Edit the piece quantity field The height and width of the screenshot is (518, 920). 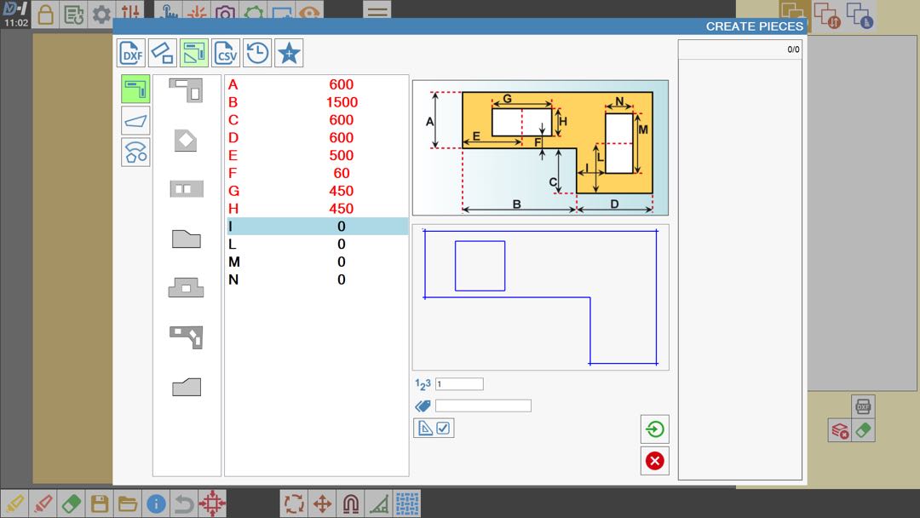tap(460, 383)
